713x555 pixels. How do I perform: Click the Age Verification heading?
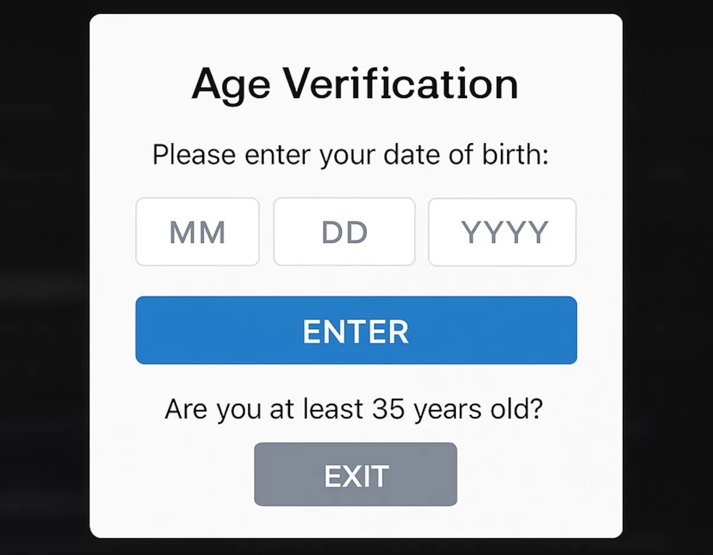[x=355, y=85]
